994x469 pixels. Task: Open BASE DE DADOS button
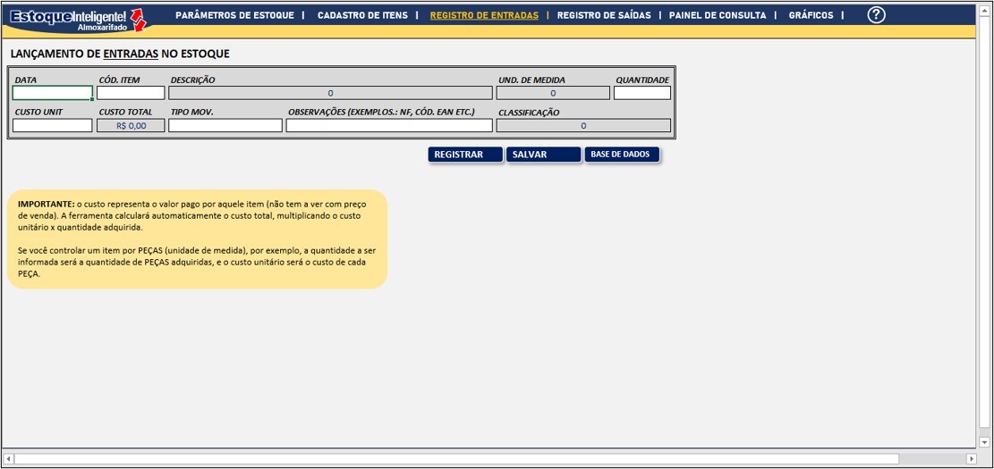coord(623,155)
